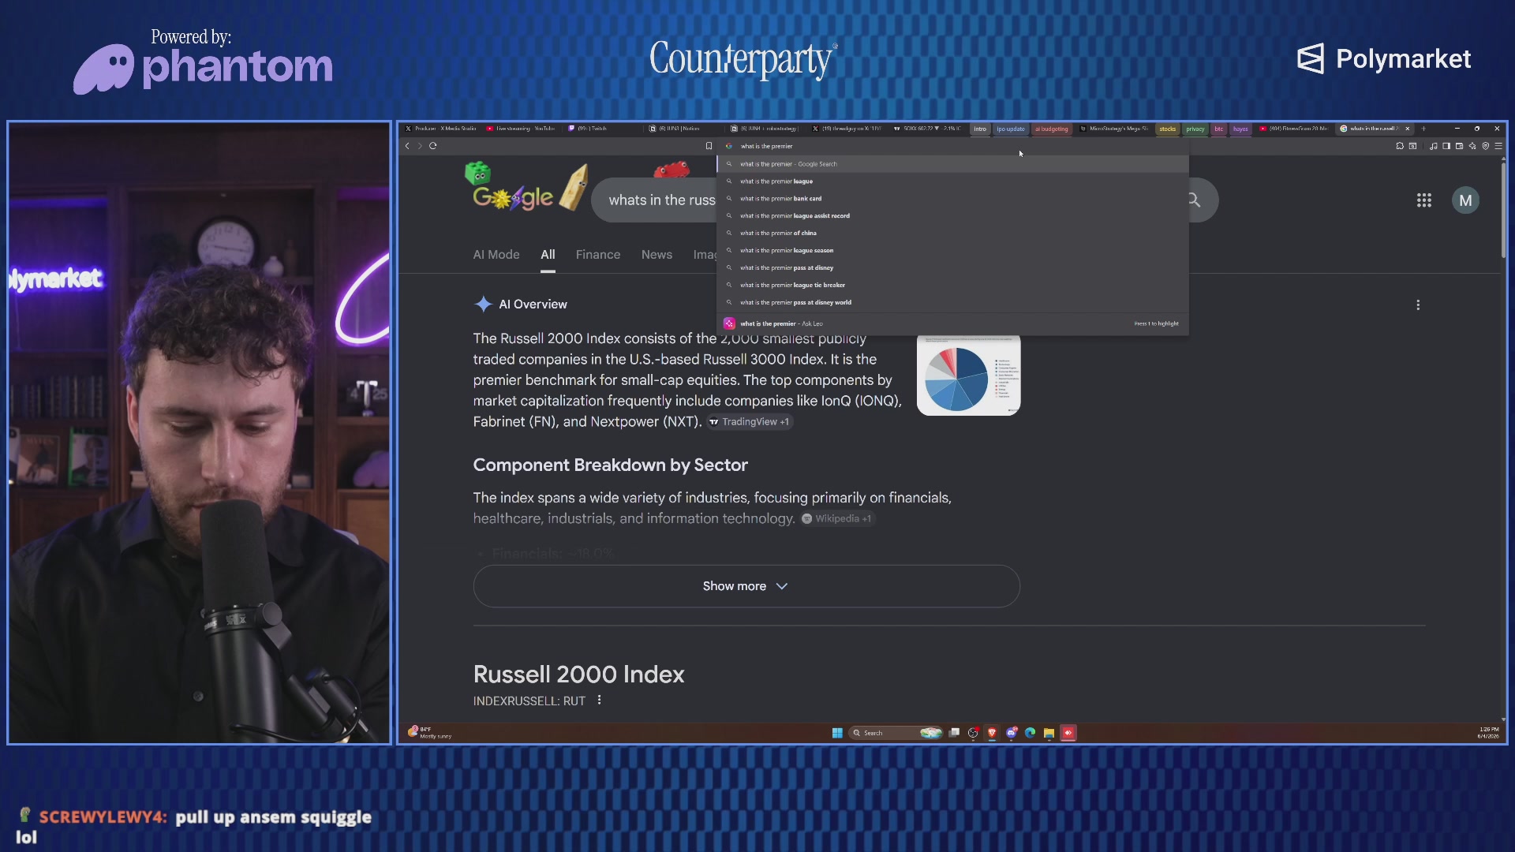Open File Explorer from the taskbar
Screen dimensions: 1515x852
click(x=1049, y=733)
